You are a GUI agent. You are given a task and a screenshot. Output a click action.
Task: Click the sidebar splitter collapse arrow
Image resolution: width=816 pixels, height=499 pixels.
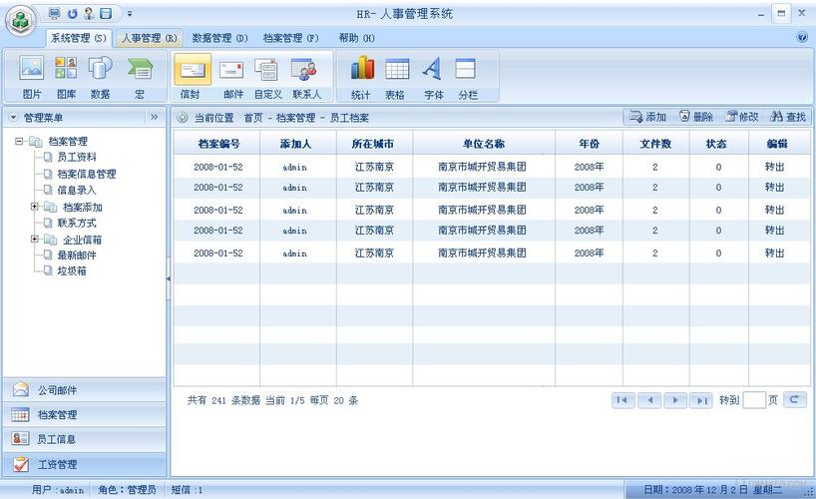[x=169, y=279]
